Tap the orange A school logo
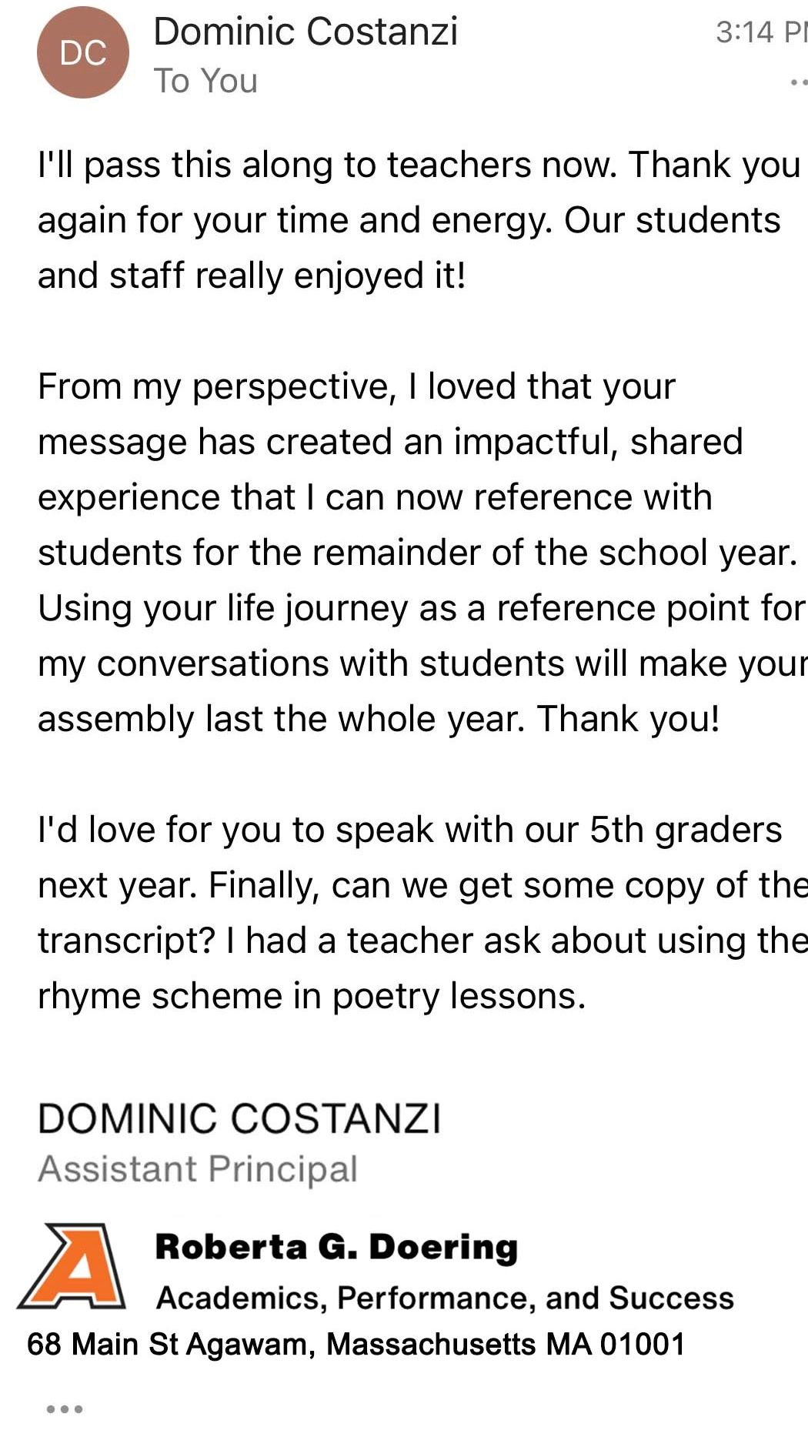The image size is (808, 1437). (x=72, y=1266)
